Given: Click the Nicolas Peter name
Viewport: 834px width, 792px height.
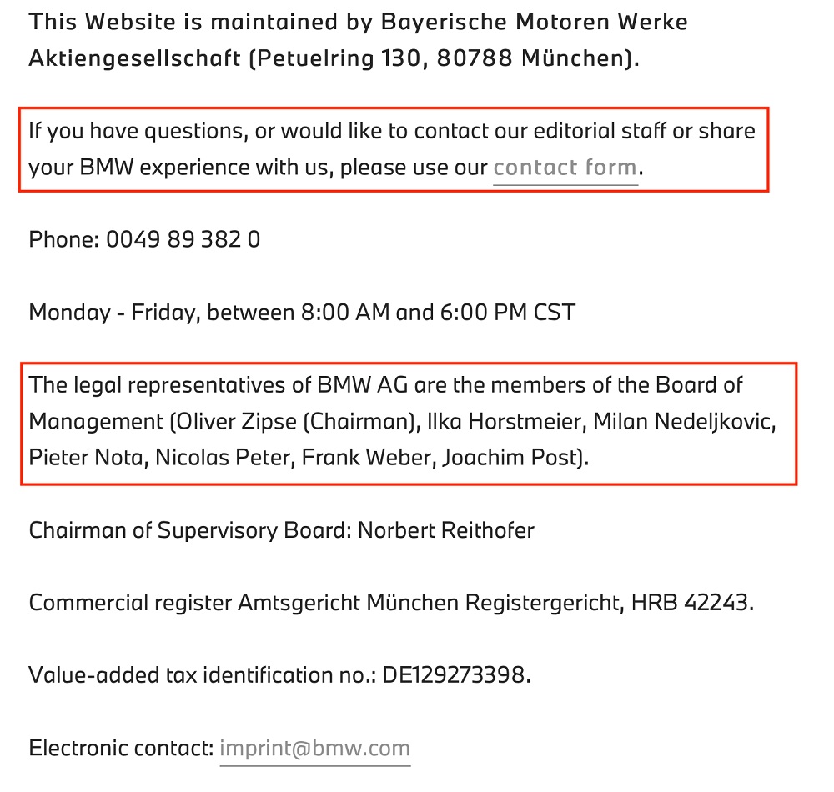Looking at the screenshot, I should click(222, 458).
